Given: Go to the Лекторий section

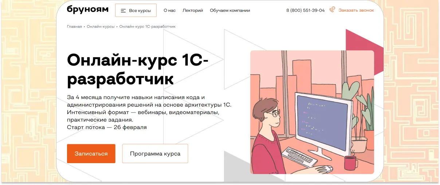Looking at the screenshot, I should [x=193, y=11].
